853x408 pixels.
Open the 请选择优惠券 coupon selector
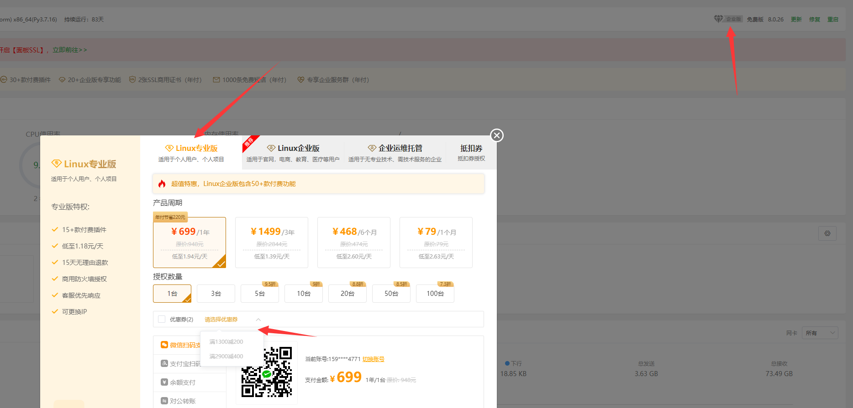[221, 320]
